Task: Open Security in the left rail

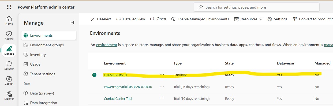Action: 9,66
